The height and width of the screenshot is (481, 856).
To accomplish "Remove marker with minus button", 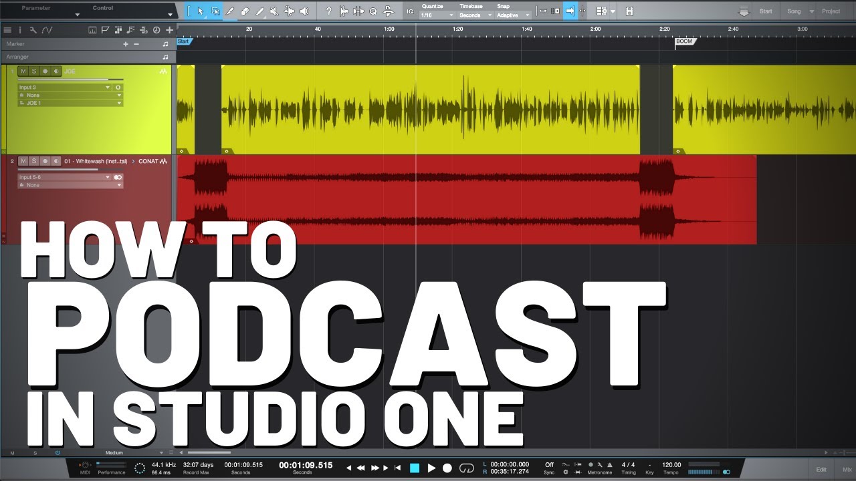I will (136, 44).
